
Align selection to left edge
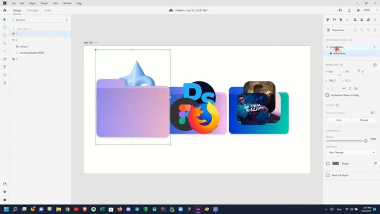tap(355, 20)
